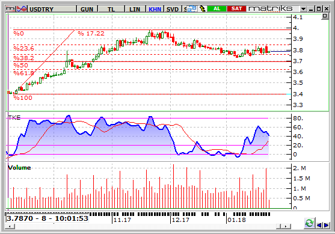
Task: Click the yellow lightning bolt icon
Action: coord(202,9)
